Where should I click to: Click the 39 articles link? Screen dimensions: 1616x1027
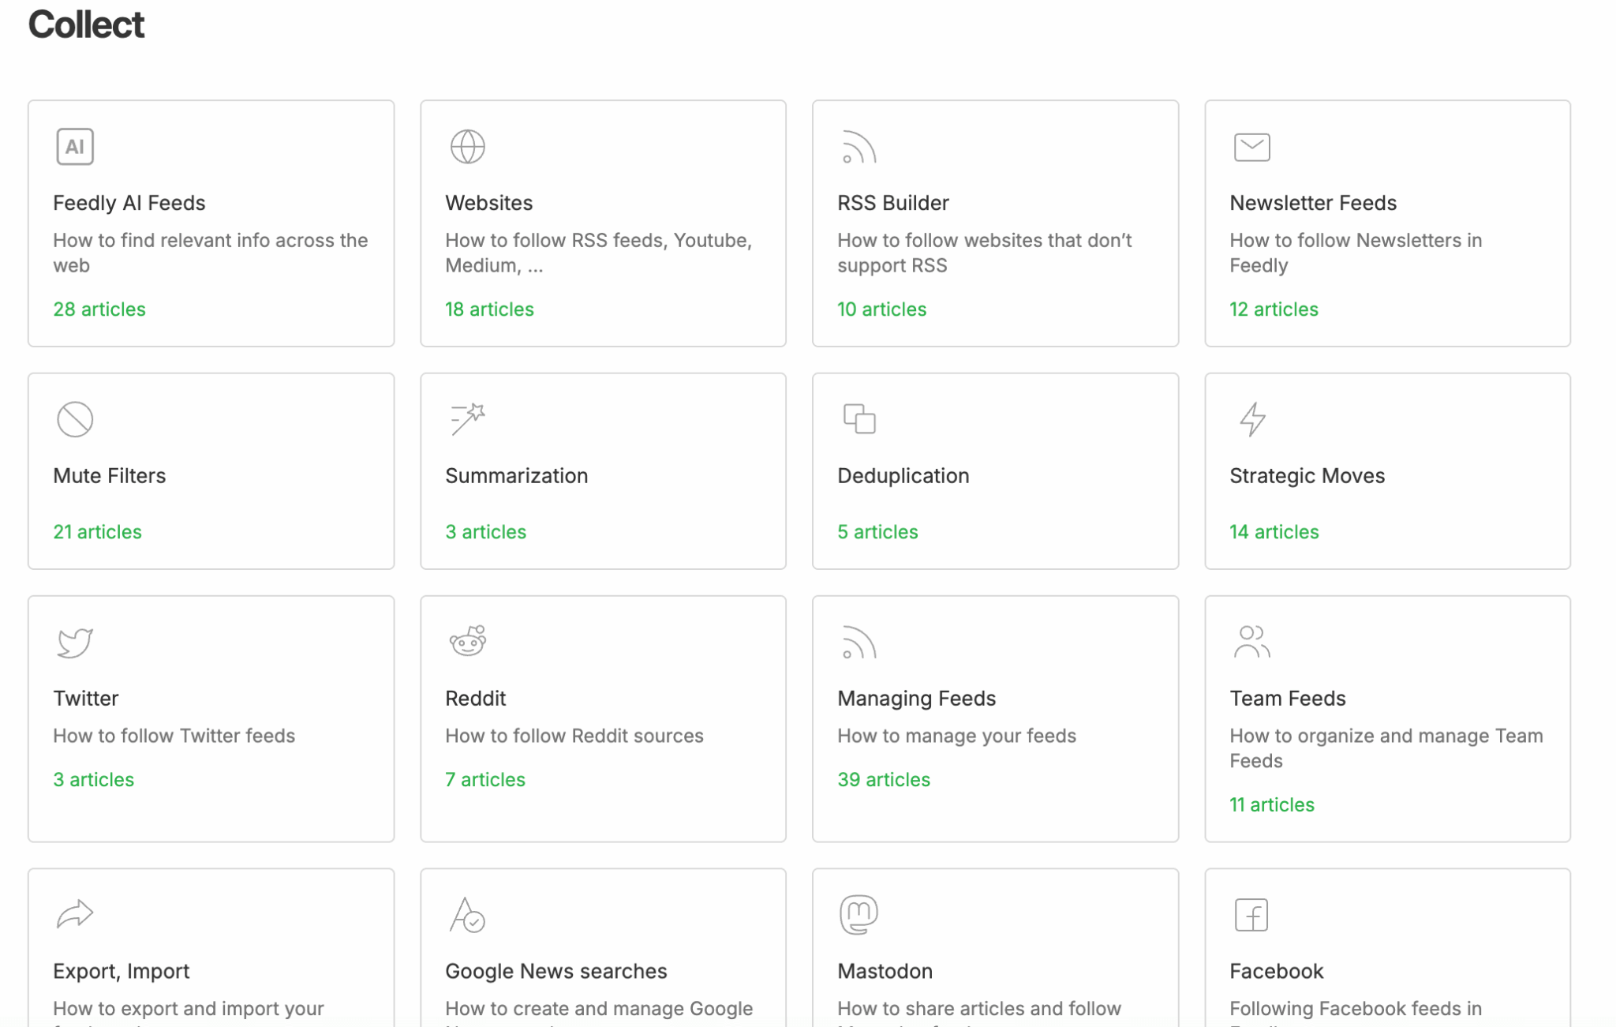point(884,780)
